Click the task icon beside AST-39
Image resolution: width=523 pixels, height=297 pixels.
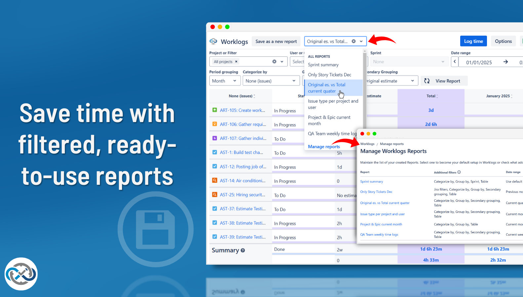coord(215,237)
